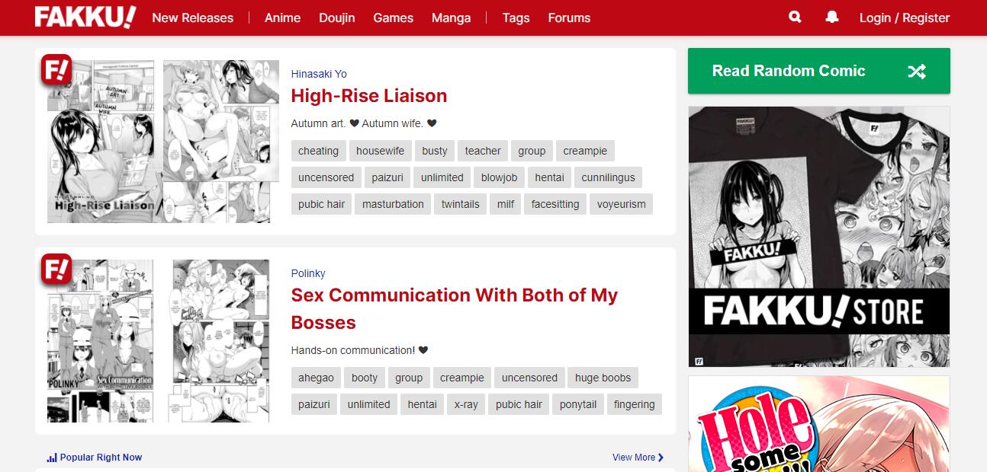Visit artist Polinky's page

point(308,273)
